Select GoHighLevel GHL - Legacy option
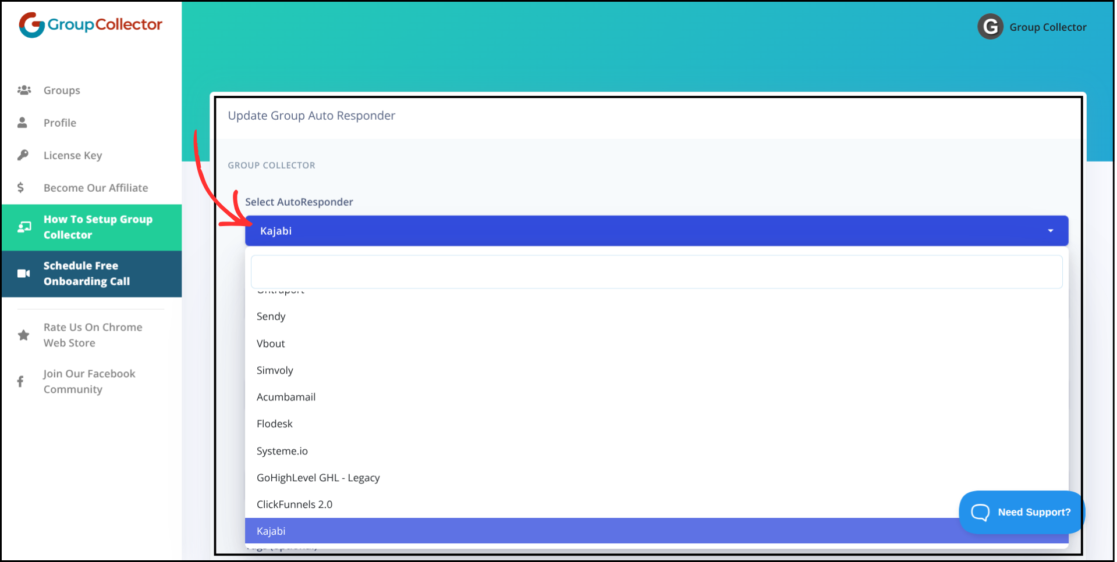 pos(318,477)
